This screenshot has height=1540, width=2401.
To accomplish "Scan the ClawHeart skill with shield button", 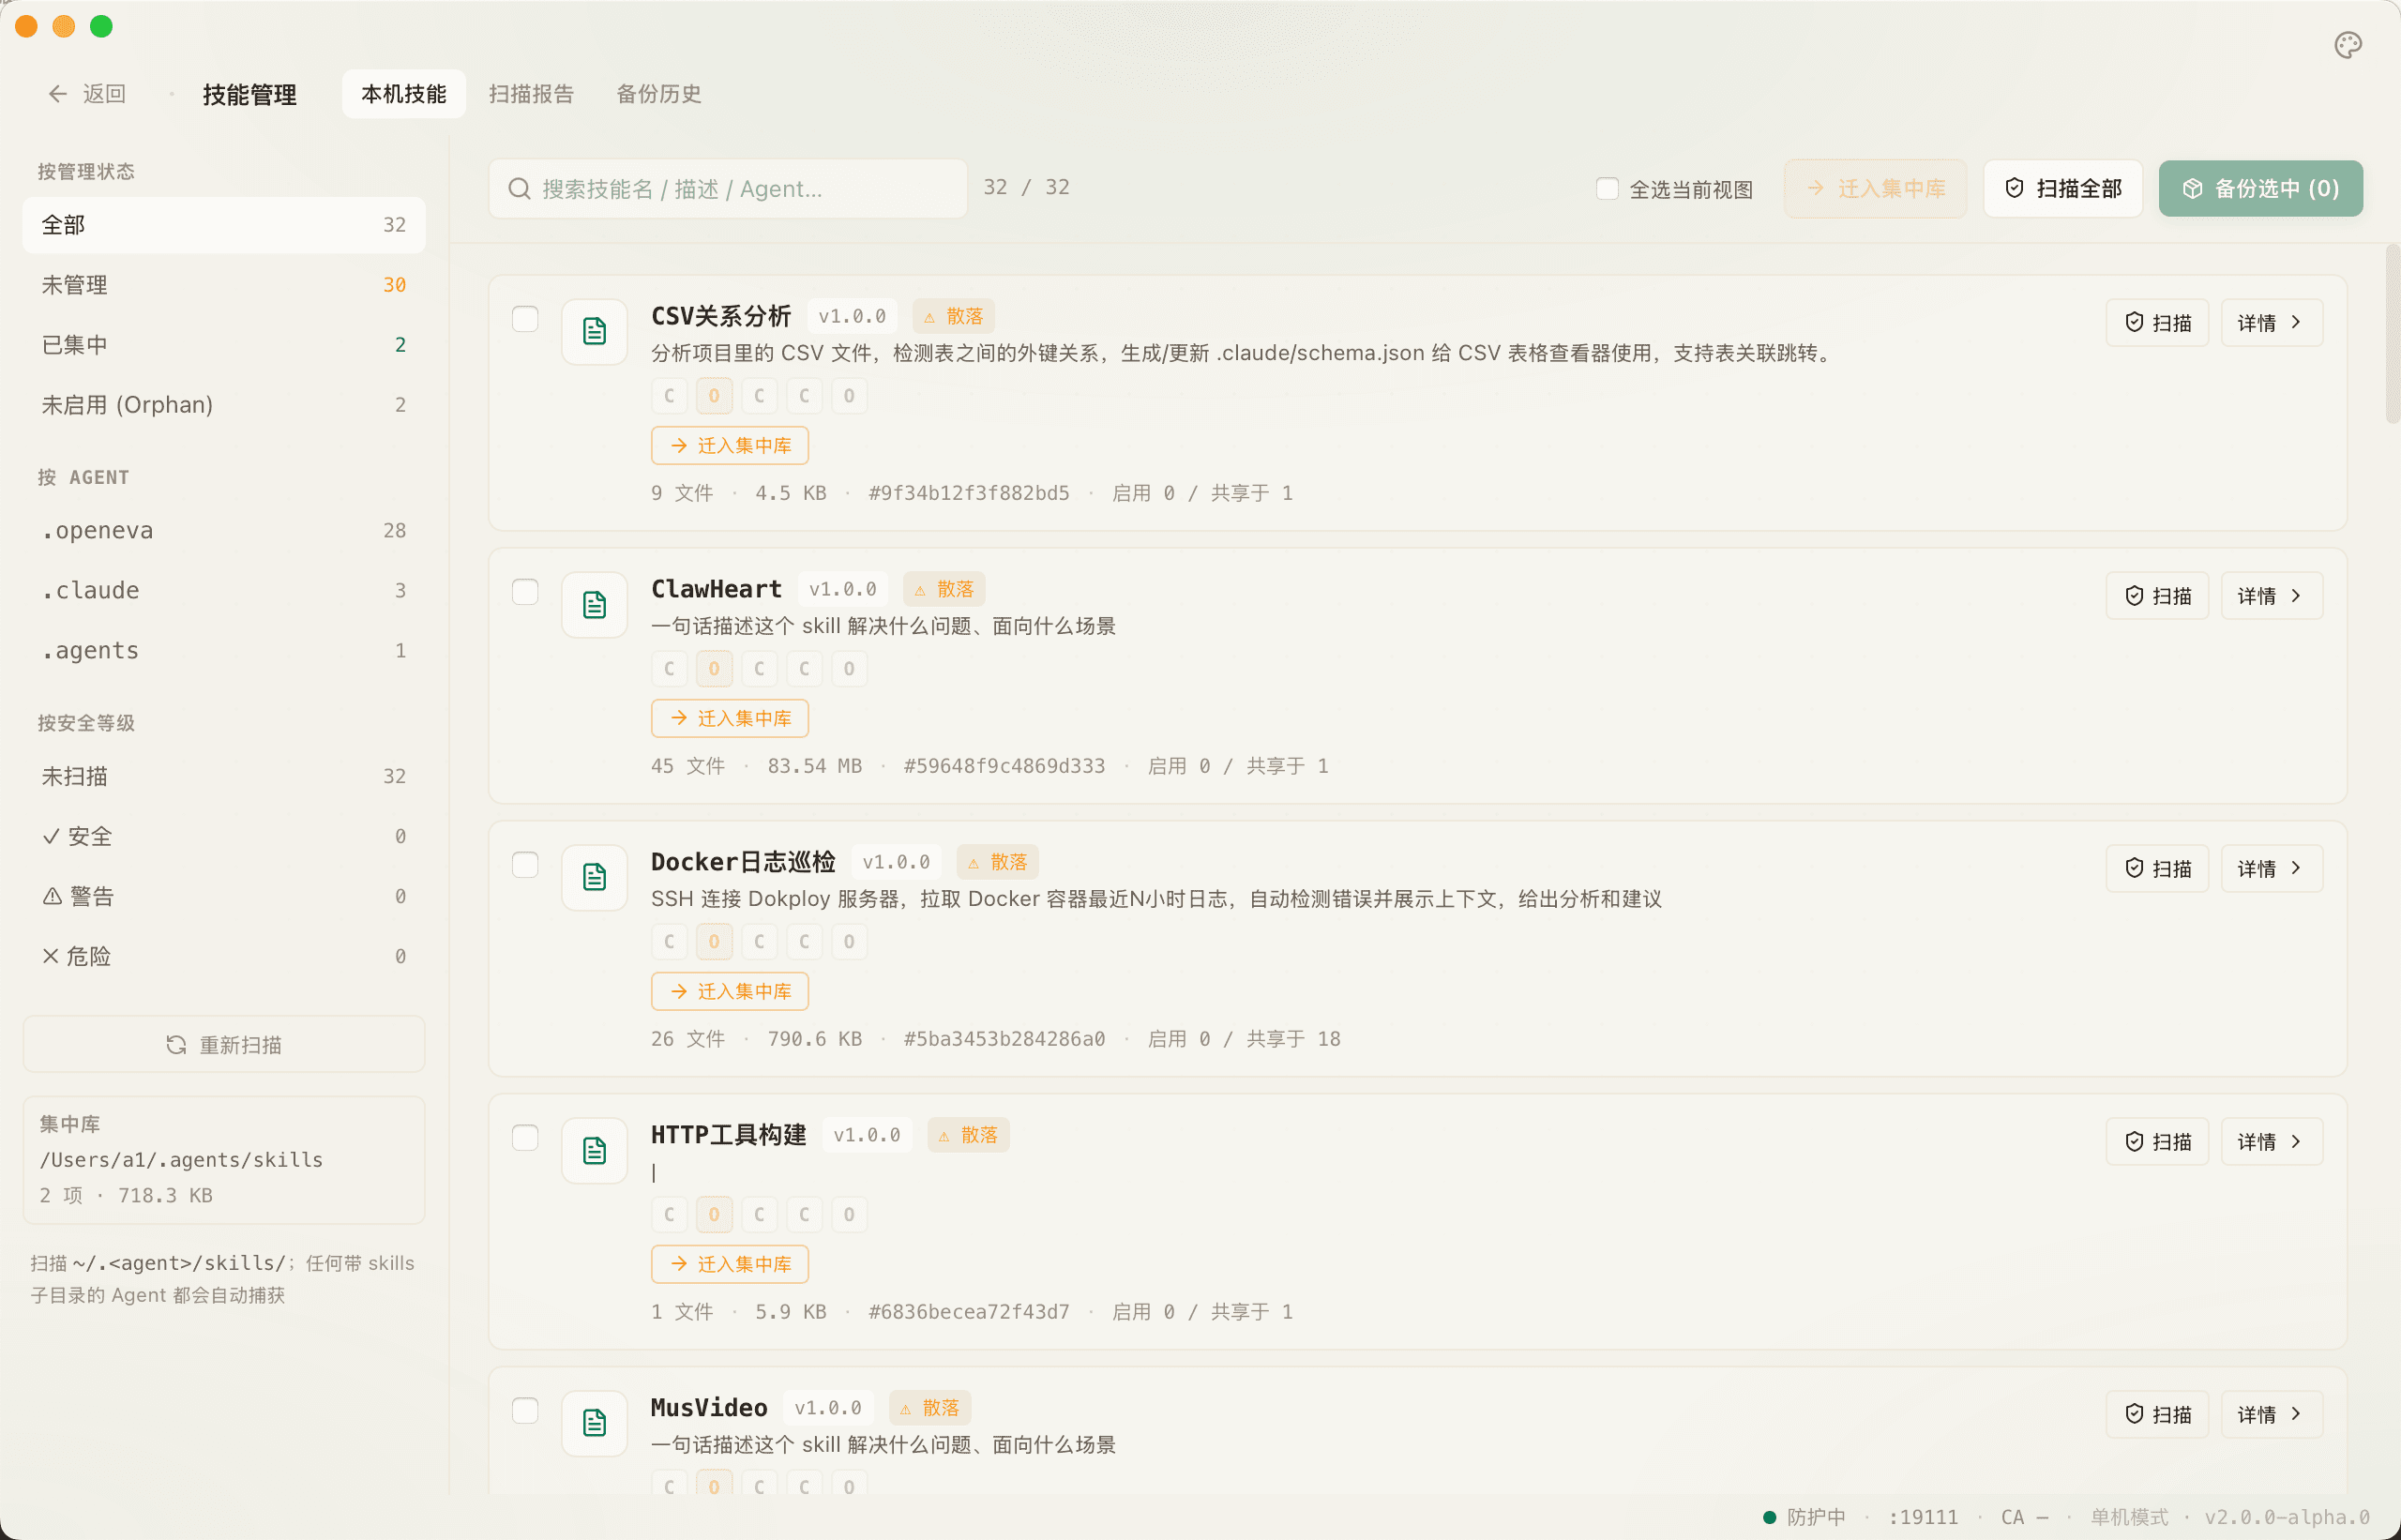I will (2157, 595).
